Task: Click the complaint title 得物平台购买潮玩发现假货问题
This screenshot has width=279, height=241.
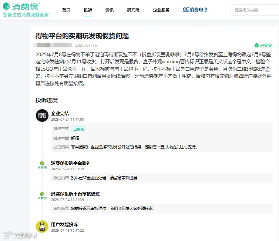Action: coord(82,36)
